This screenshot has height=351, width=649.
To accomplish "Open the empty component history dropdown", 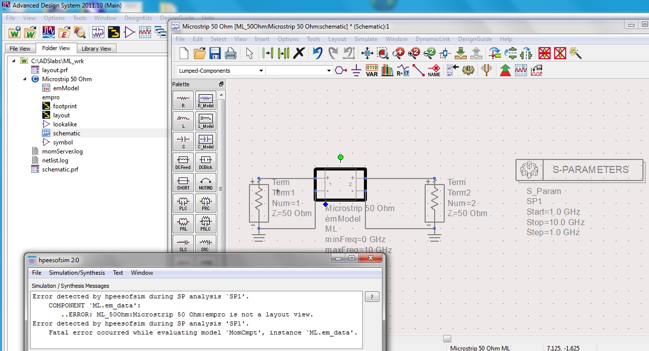I will (329, 71).
